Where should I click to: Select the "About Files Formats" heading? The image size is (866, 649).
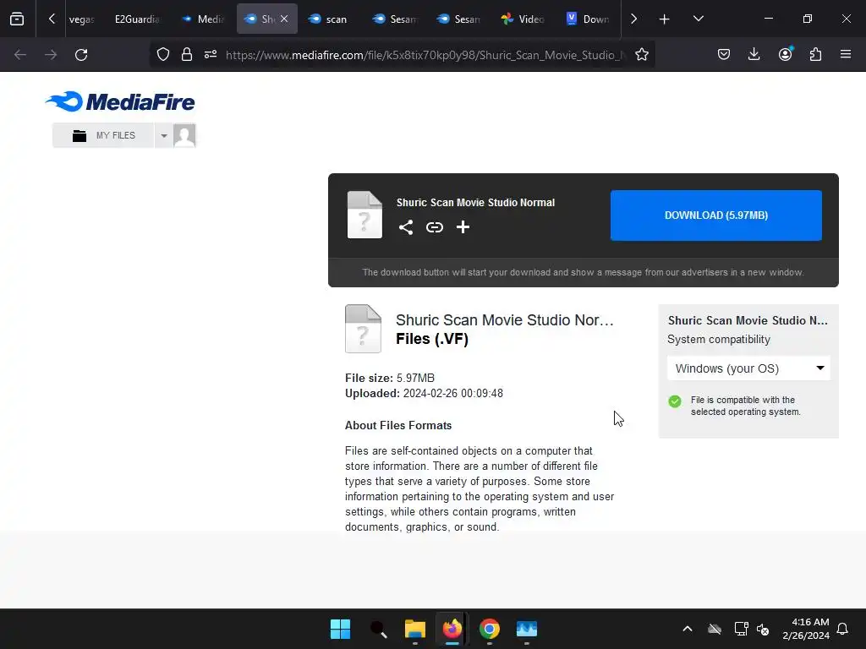398,426
